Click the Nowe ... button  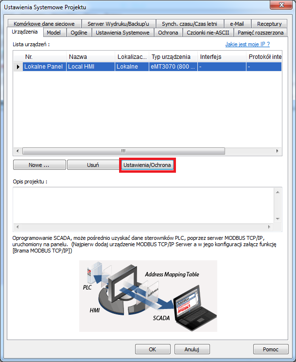(x=39, y=165)
